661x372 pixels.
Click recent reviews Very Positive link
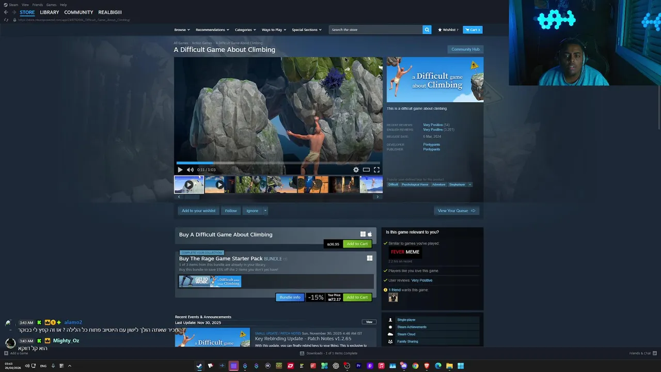pyautogui.click(x=433, y=125)
